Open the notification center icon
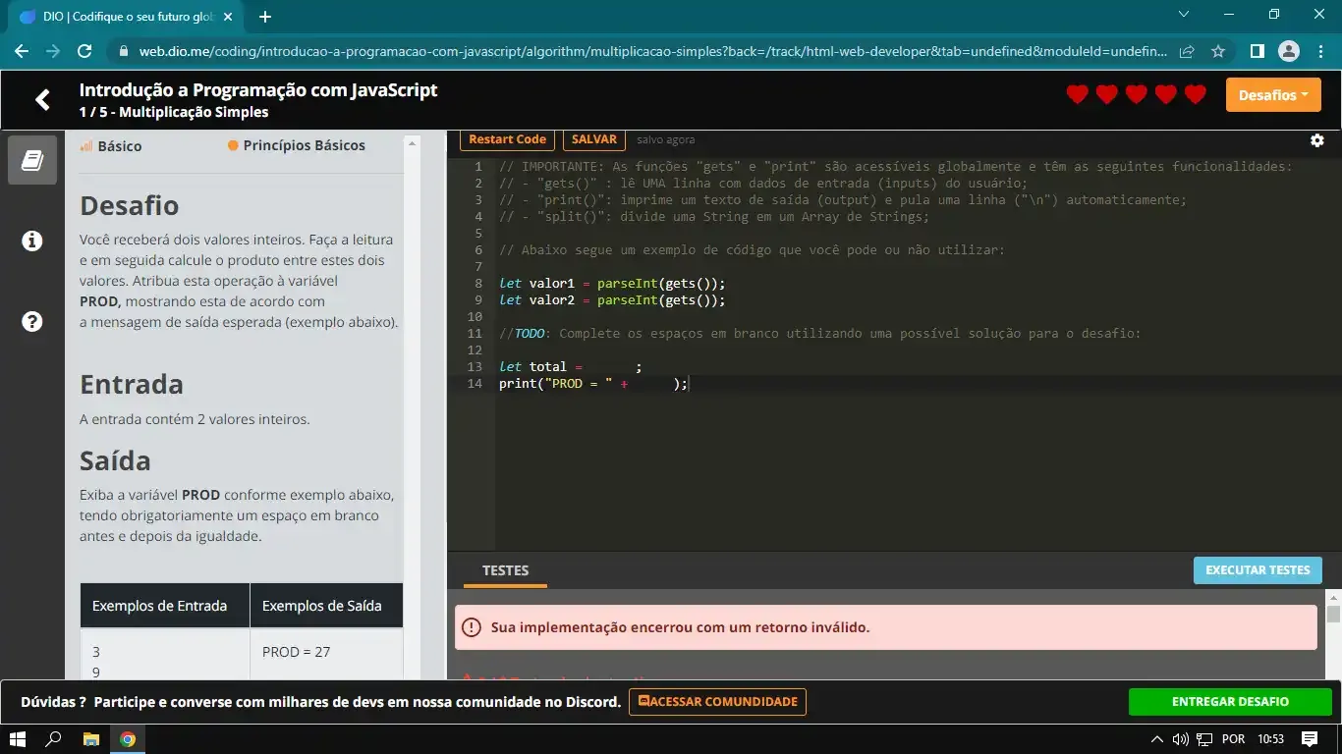 [x=1310, y=738]
